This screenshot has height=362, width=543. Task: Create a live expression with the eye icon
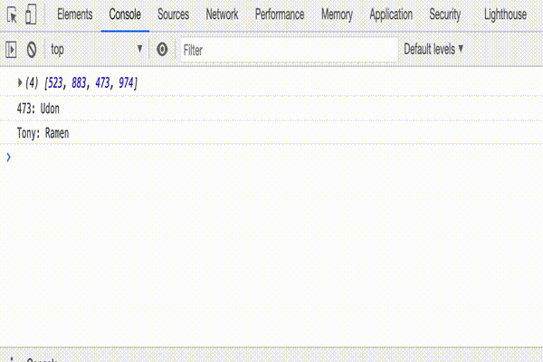pyautogui.click(x=162, y=49)
